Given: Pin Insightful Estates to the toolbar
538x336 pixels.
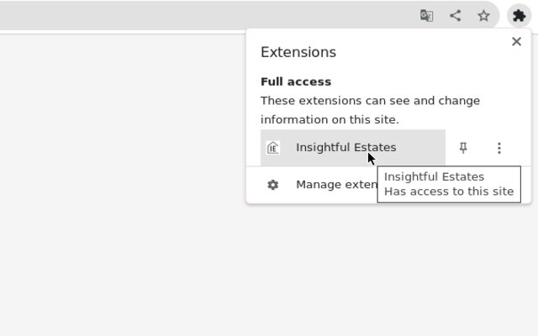Looking at the screenshot, I should click(x=463, y=148).
